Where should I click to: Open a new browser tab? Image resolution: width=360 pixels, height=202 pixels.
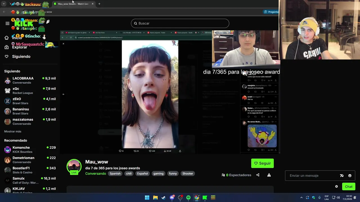click(99, 4)
